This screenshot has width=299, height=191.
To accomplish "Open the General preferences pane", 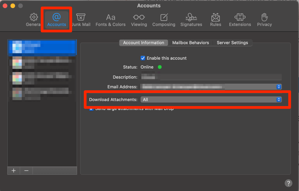I will pyautogui.click(x=33, y=20).
